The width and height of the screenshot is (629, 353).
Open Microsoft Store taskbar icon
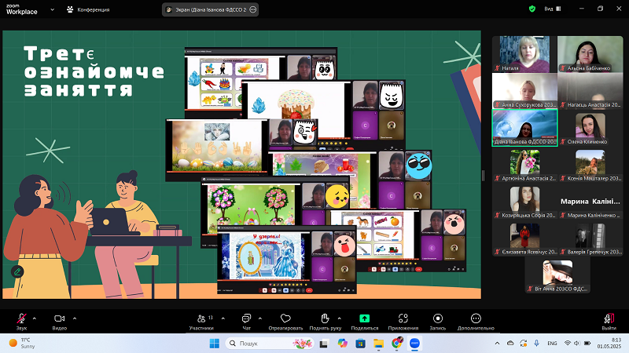[x=360, y=344]
